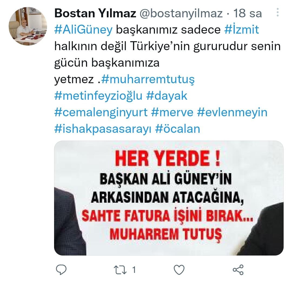Follow the #muharremtutuş hashtag link
Viewport: 292px width, 281px height.
coord(148,80)
